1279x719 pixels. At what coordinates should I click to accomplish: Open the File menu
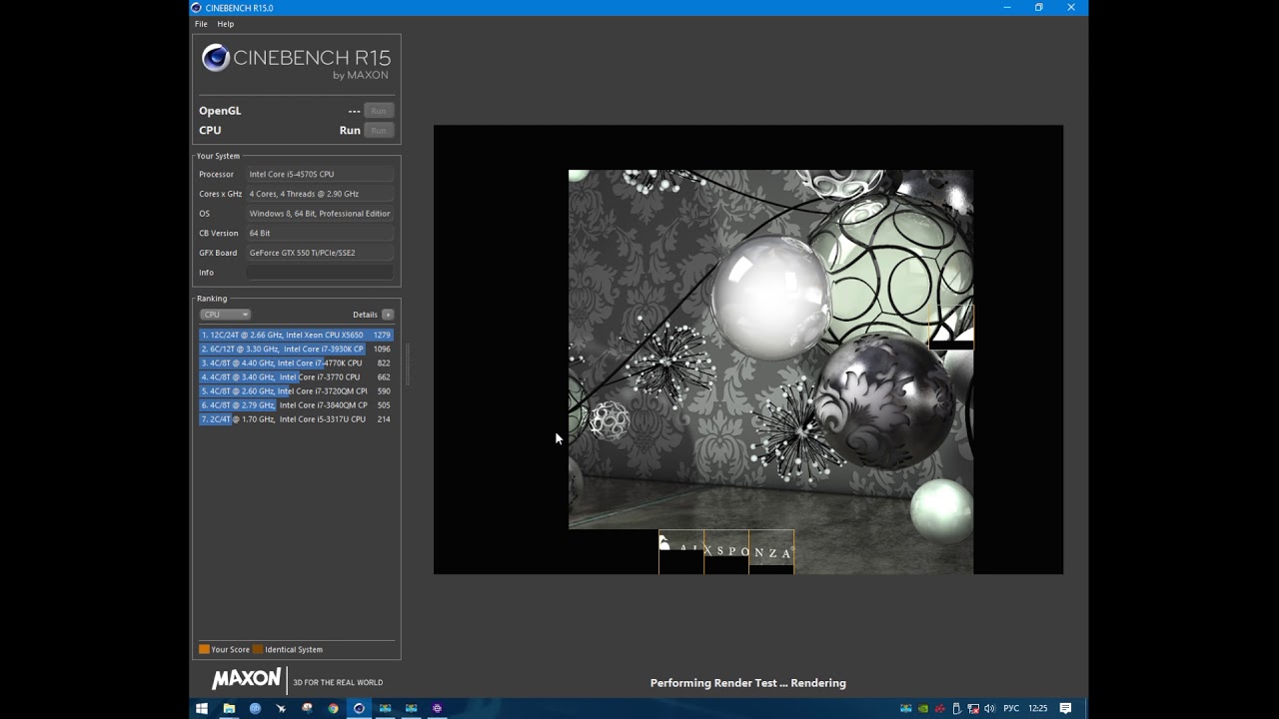pos(201,24)
